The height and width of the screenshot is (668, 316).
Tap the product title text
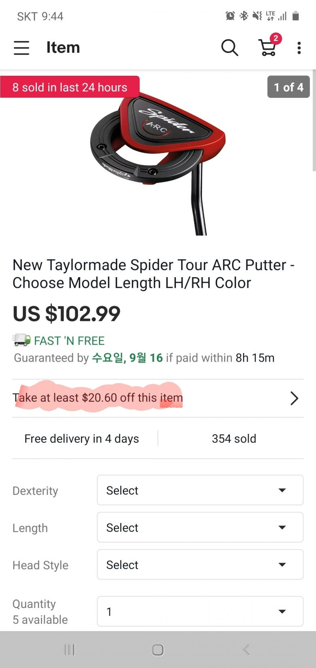[153, 274]
